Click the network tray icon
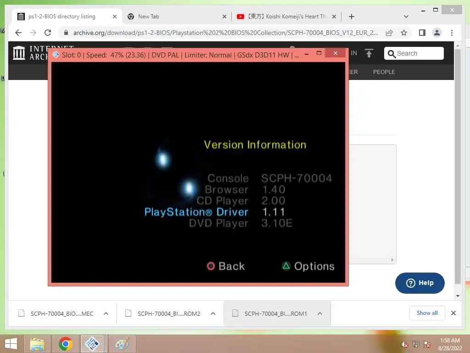This screenshot has height=353, width=470. 416,344
